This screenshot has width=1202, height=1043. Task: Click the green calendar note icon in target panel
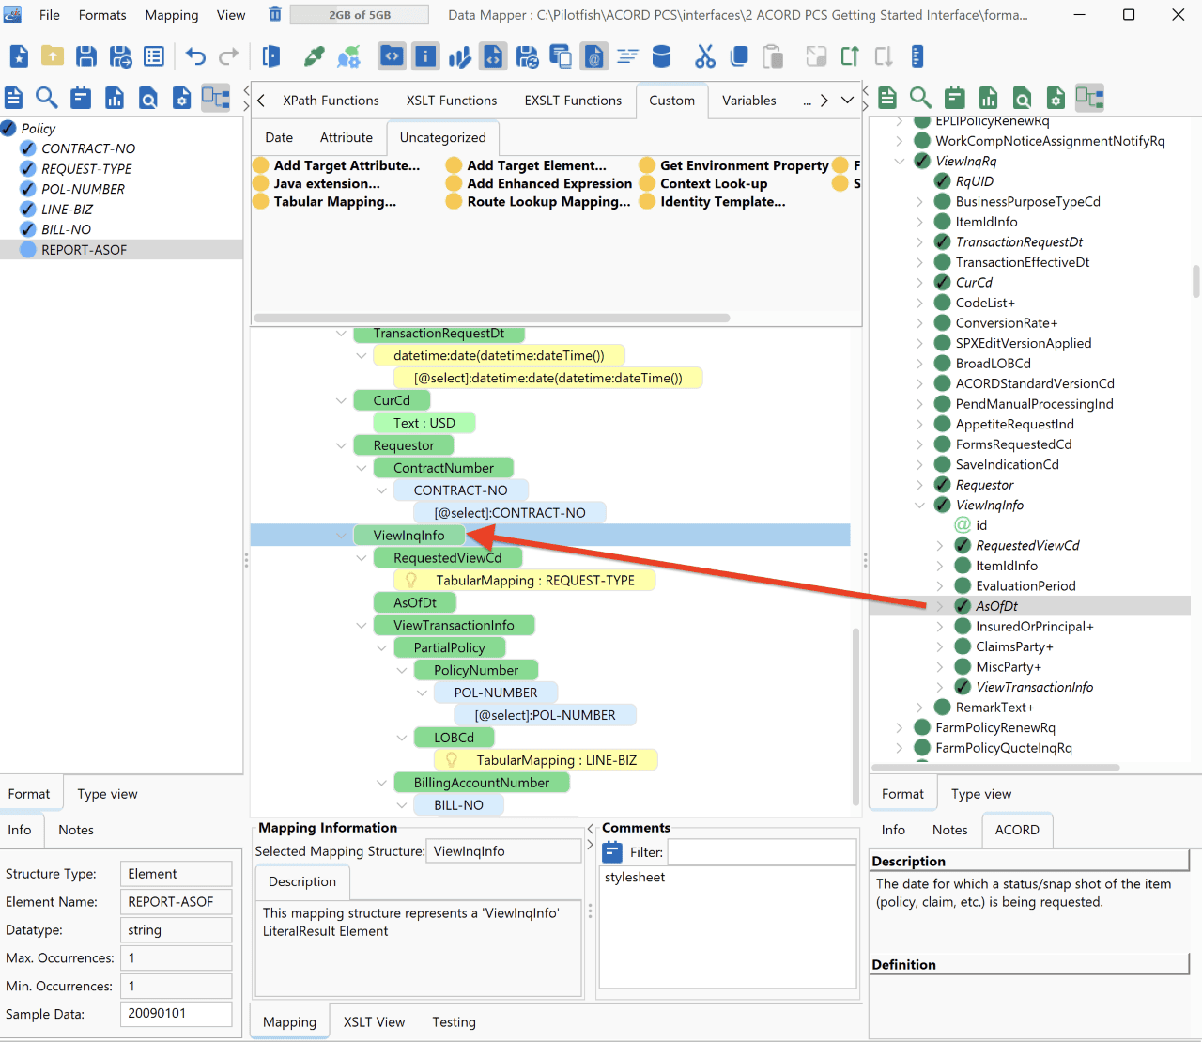(955, 98)
